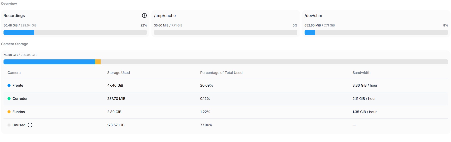Click the orange dot beside Fundos
Viewport: 451px width, 142px height.
point(9,112)
